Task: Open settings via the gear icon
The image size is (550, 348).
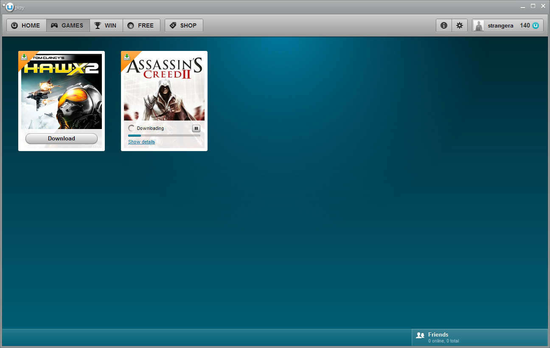Action: (x=459, y=25)
